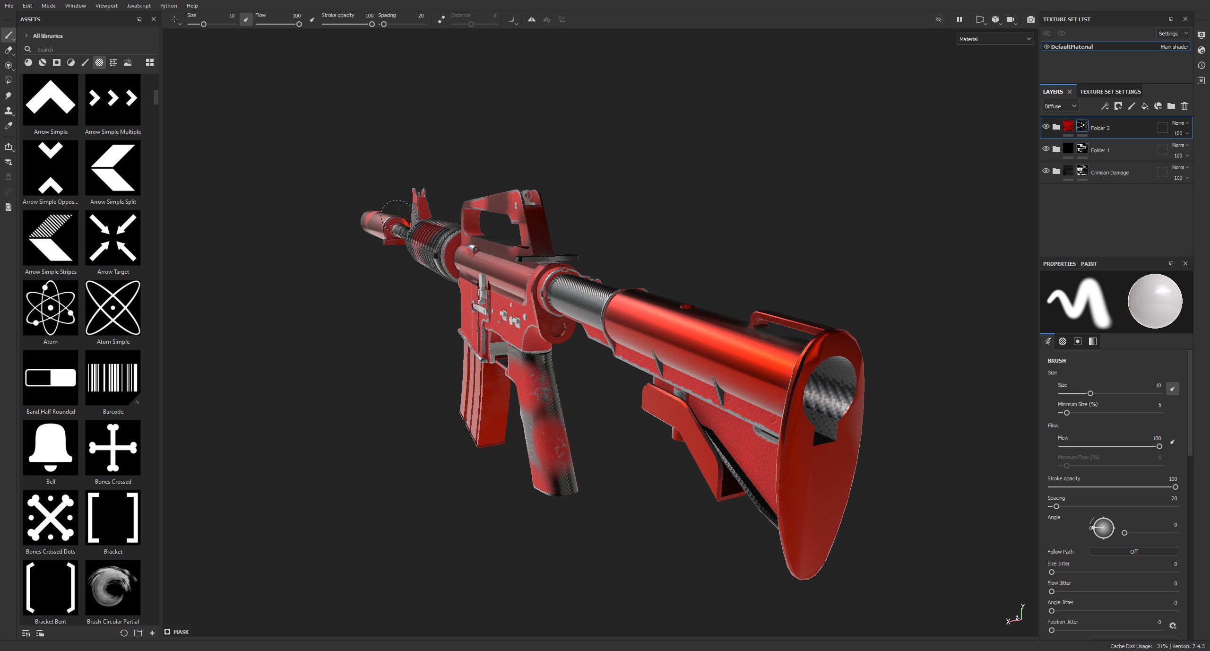Screen dimensions: 1210x651
Task: Select the Barcode alpha thumbnail
Action: point(113,378)
